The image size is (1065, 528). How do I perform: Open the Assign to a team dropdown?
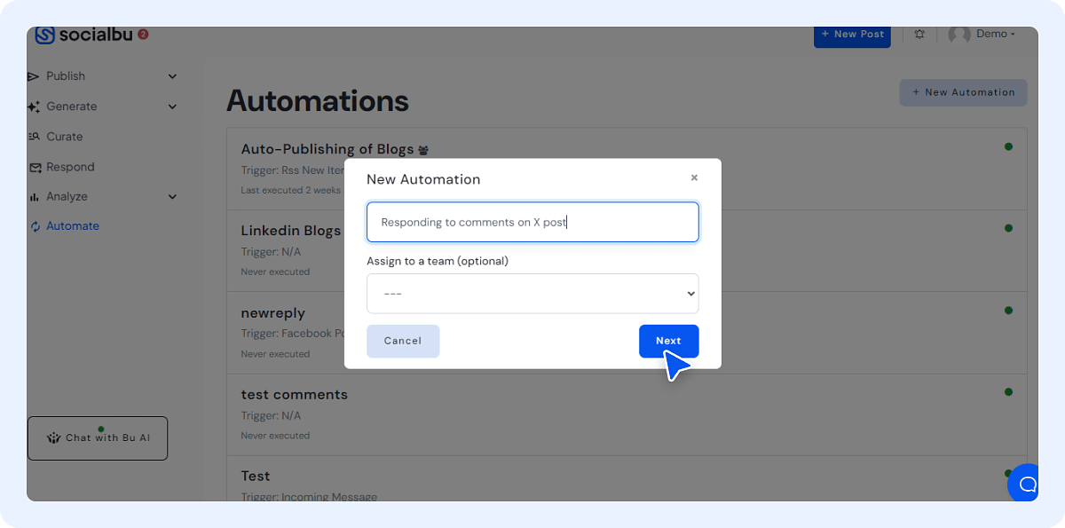point(532,293)
